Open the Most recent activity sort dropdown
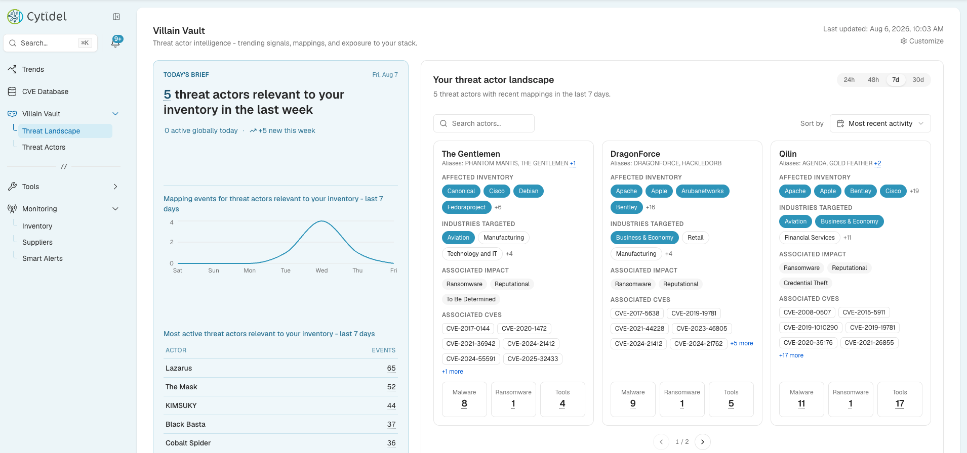 coord(880,123)
